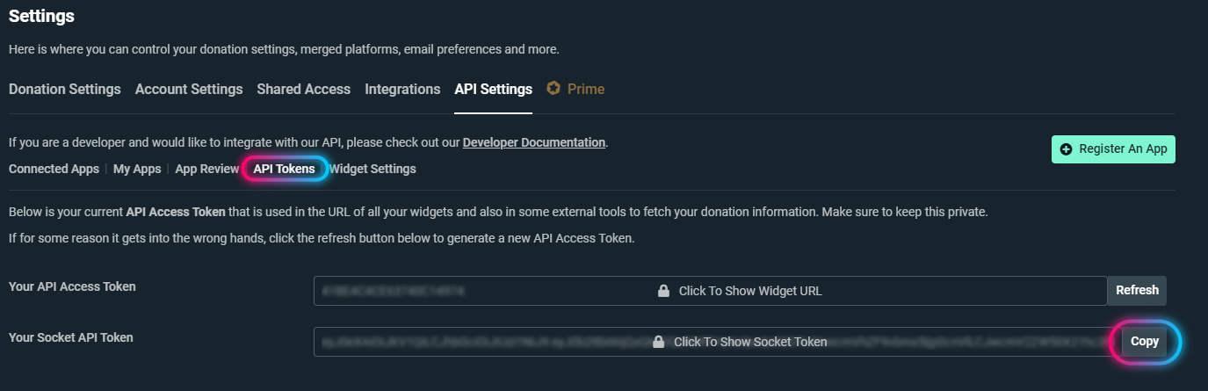Viewport: 1208px width, 391px height.
Task: Refresh the API Access Token
Action: (x=1137, y=291)
